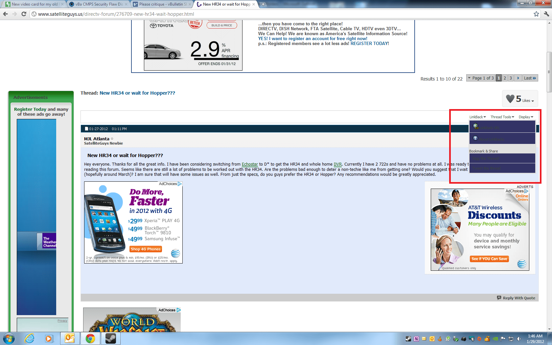Open the Page 1 of 3 dropdown

tap(481, 78)
